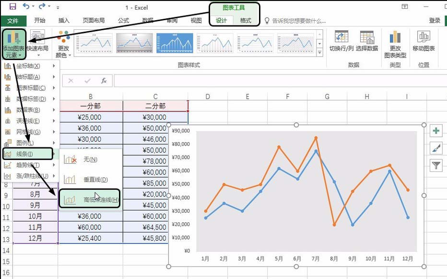Choose 高低点连线(H) in lines submenu
447x279 pixels.
click(x=90, y=199)
